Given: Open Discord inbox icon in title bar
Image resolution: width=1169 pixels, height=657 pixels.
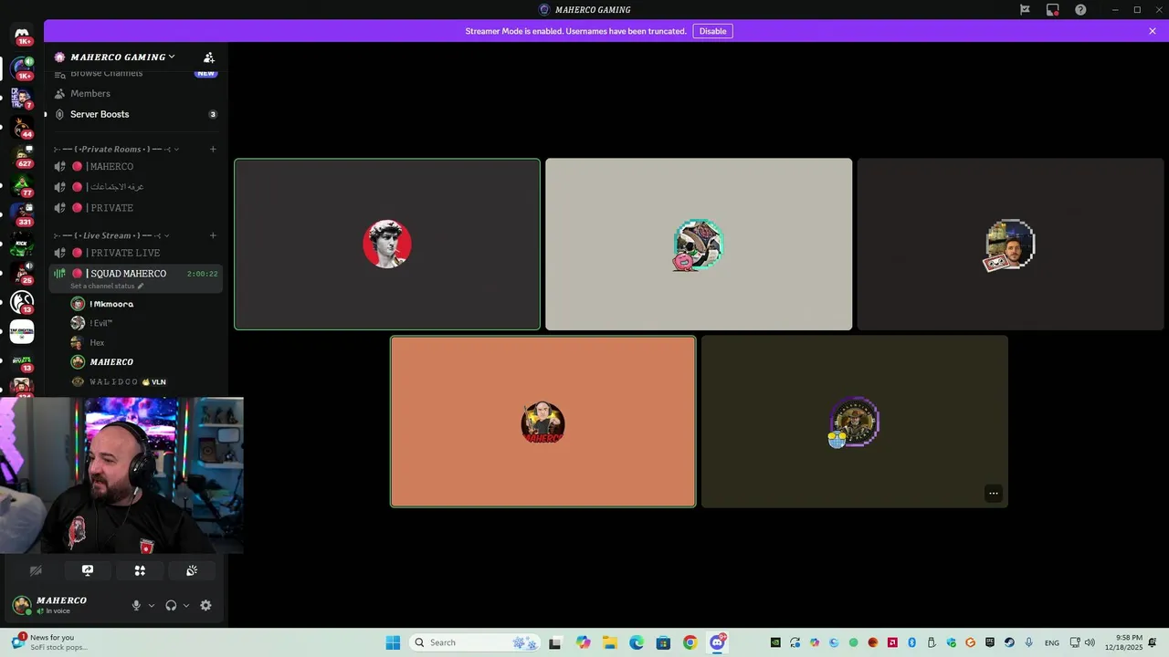Looking at the screenshot, I should (1053, 10).
